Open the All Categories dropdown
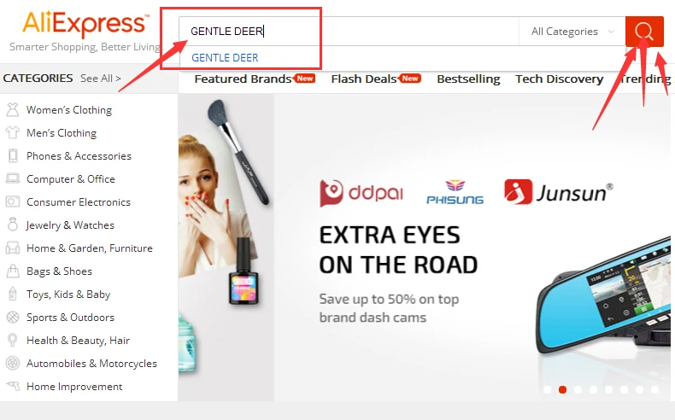This screenshot has width=675, height=420. 572,32
